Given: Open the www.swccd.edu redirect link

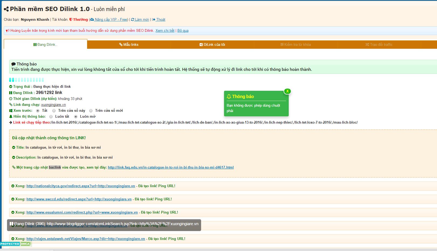Looking at the screenshot, I should pos(79,199).
